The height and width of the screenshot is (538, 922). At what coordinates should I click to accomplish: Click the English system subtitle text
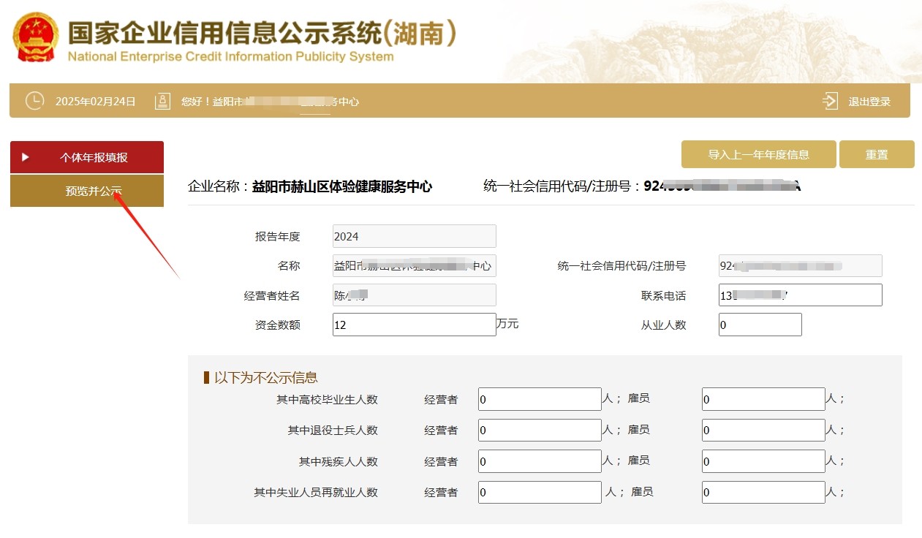231,56
